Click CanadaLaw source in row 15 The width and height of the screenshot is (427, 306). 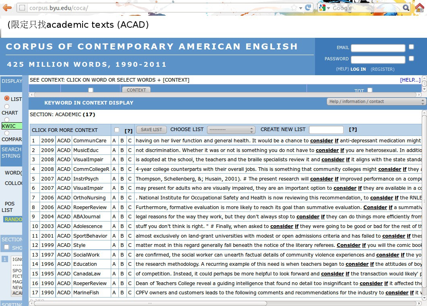(x=87, y=274)
